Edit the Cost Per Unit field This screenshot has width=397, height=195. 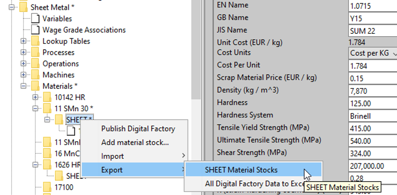[372, 66]
